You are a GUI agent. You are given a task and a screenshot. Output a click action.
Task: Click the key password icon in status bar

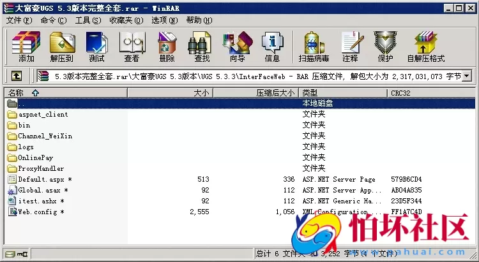(22, 254)
